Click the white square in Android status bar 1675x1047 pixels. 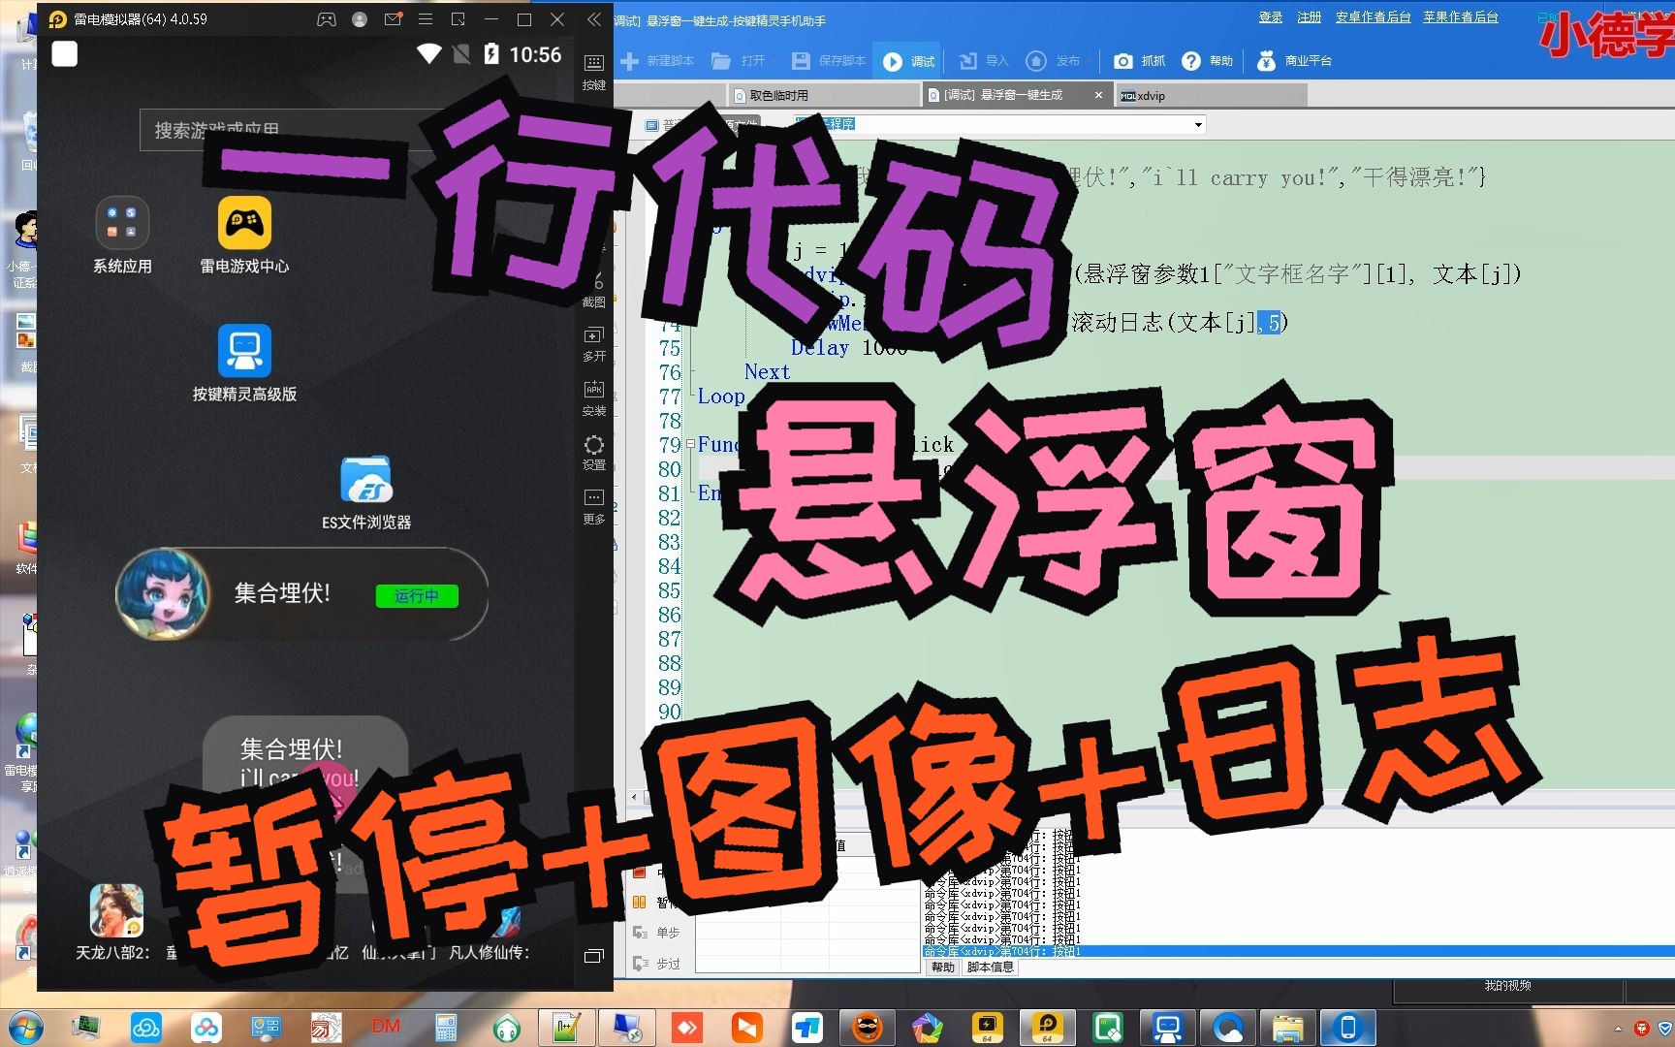coord(64,54)
